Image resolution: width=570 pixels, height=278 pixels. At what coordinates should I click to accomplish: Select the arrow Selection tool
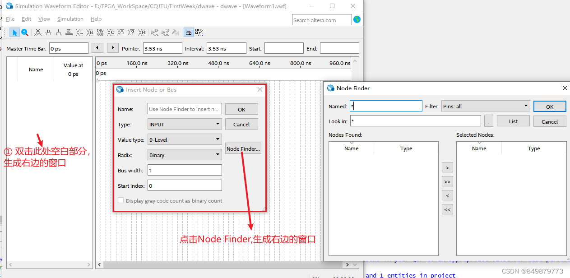[x=15, y=32]
